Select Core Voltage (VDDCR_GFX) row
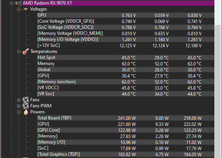 (126, 21)
